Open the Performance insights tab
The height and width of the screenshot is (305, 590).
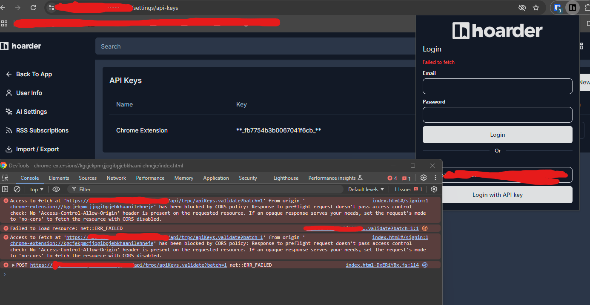pyautogui.click(x=335, y=178)
